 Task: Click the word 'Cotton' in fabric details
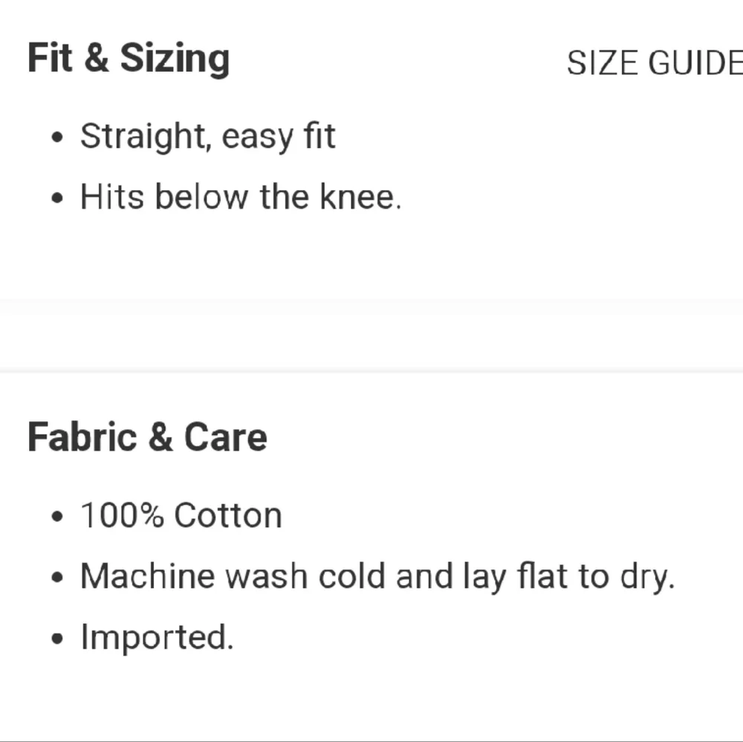click(x=228, y=515)
